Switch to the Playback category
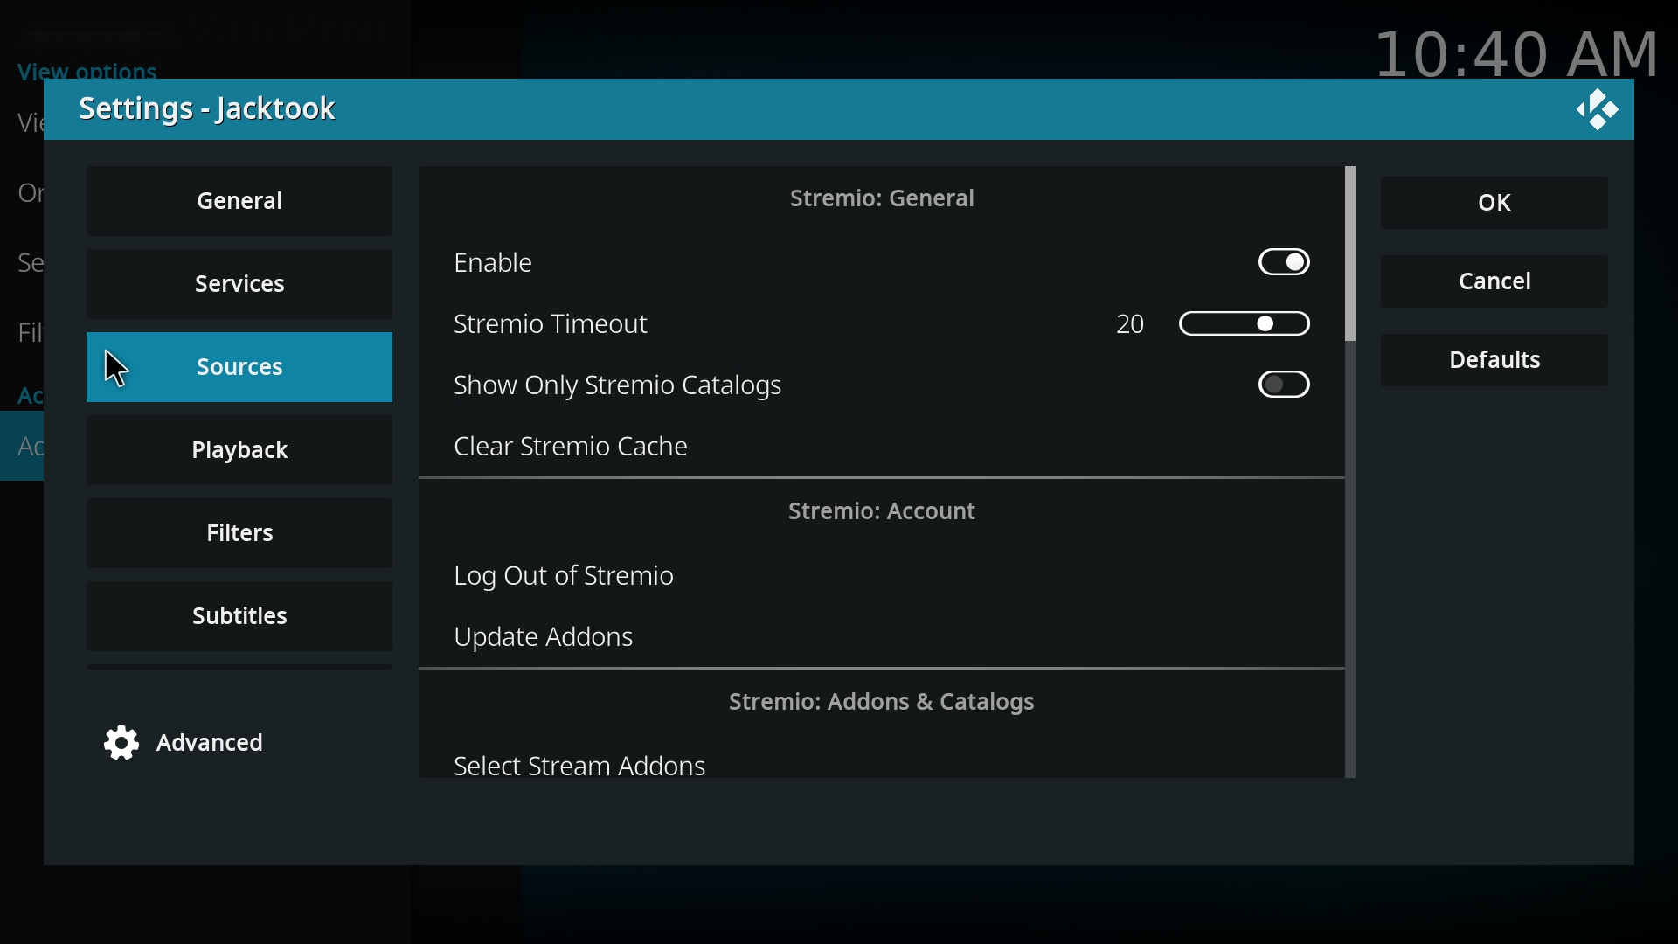The image size is (1678, 944). 239,451
